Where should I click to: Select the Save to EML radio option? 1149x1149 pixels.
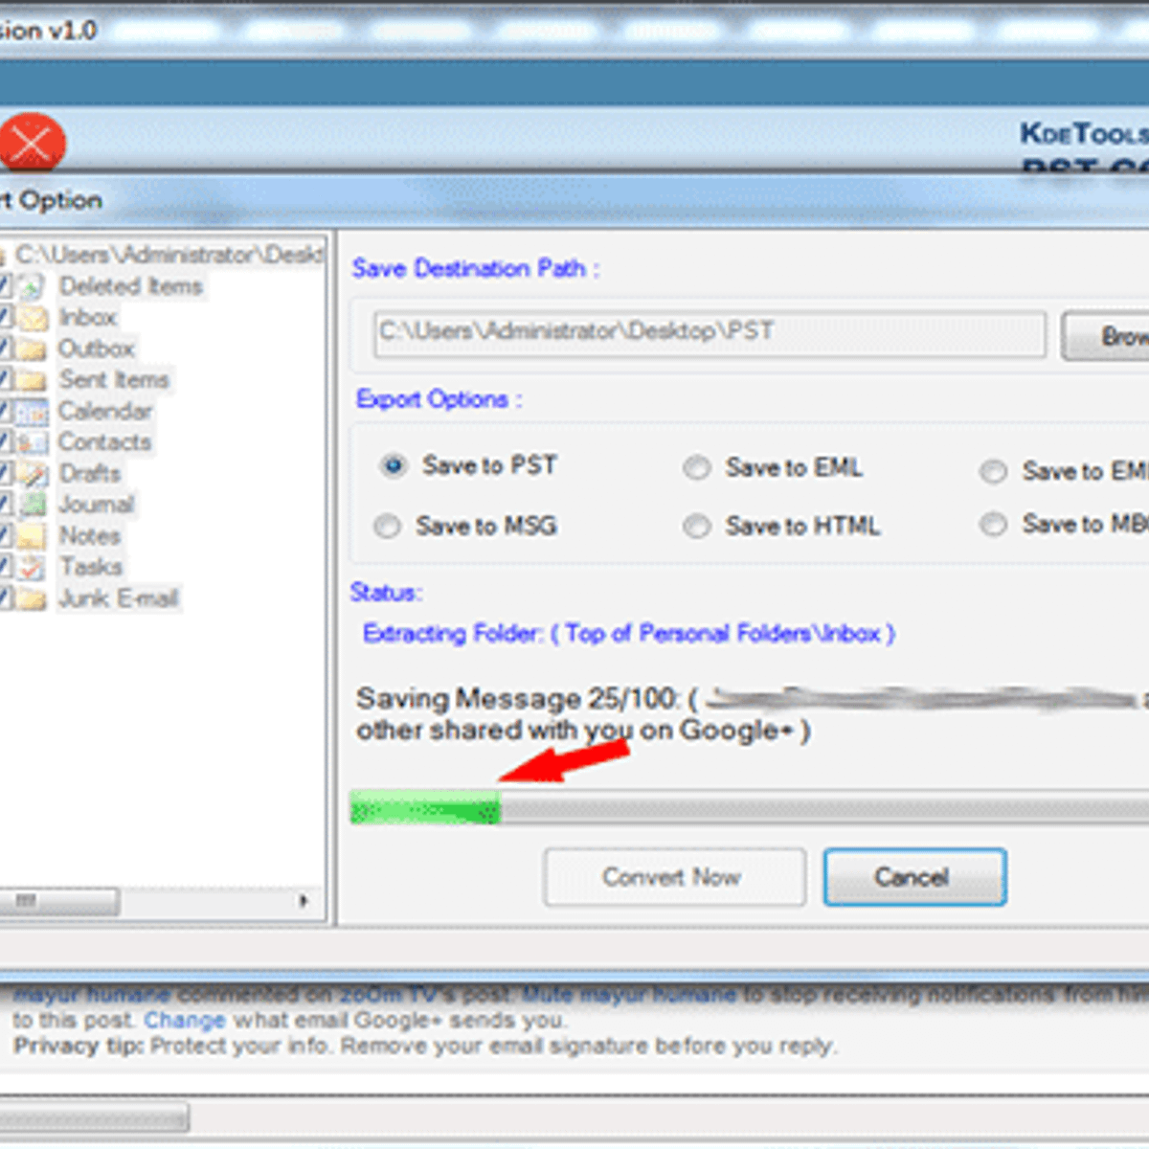coord(696,468)
